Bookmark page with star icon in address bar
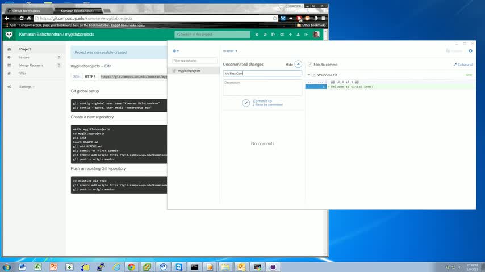This screenshot has width=485, height=272. (275, 18)
